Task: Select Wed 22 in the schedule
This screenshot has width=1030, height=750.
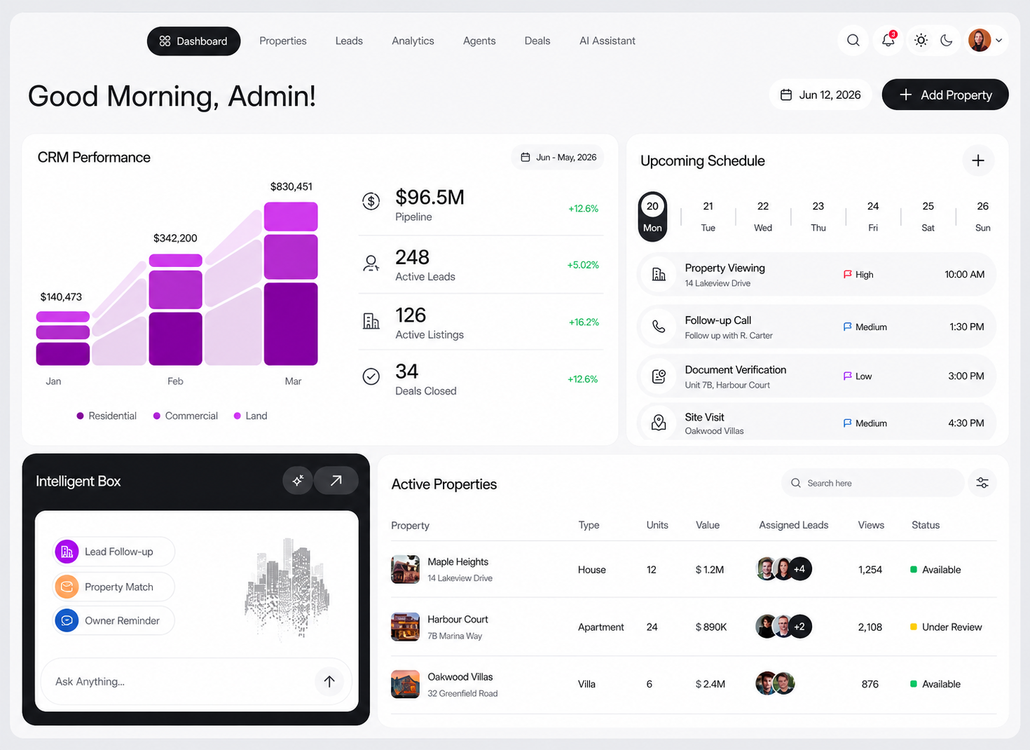Action: point(763,217)
